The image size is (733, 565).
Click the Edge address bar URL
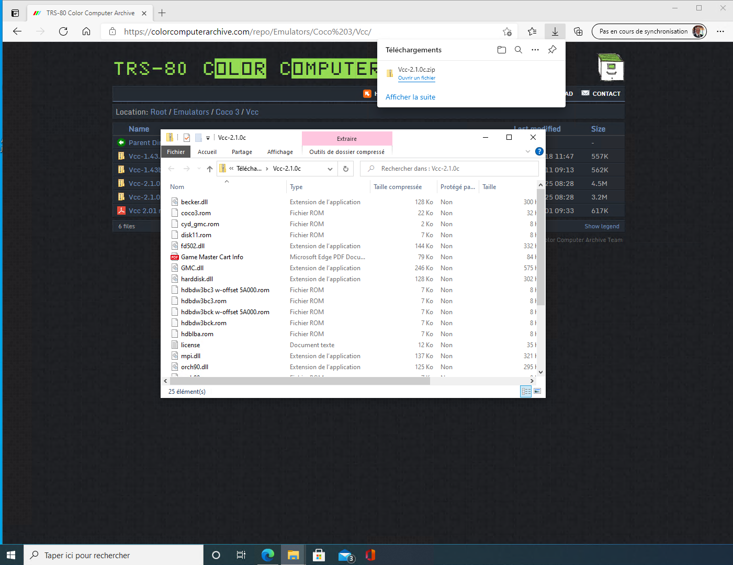pos(247,31)
